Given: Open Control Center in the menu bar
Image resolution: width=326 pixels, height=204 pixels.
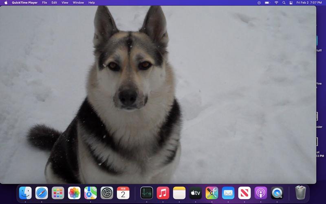Looking at the screenshot, I should [291, 2].
